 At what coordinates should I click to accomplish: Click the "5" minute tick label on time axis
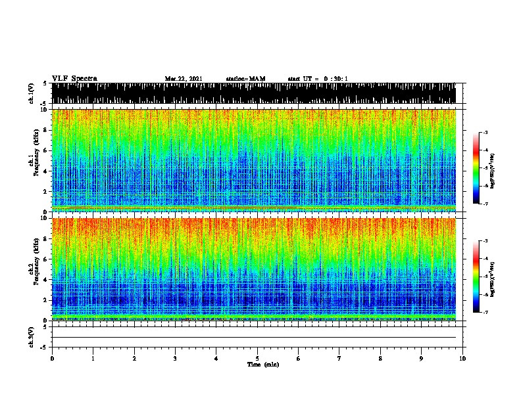coord(257,359)
